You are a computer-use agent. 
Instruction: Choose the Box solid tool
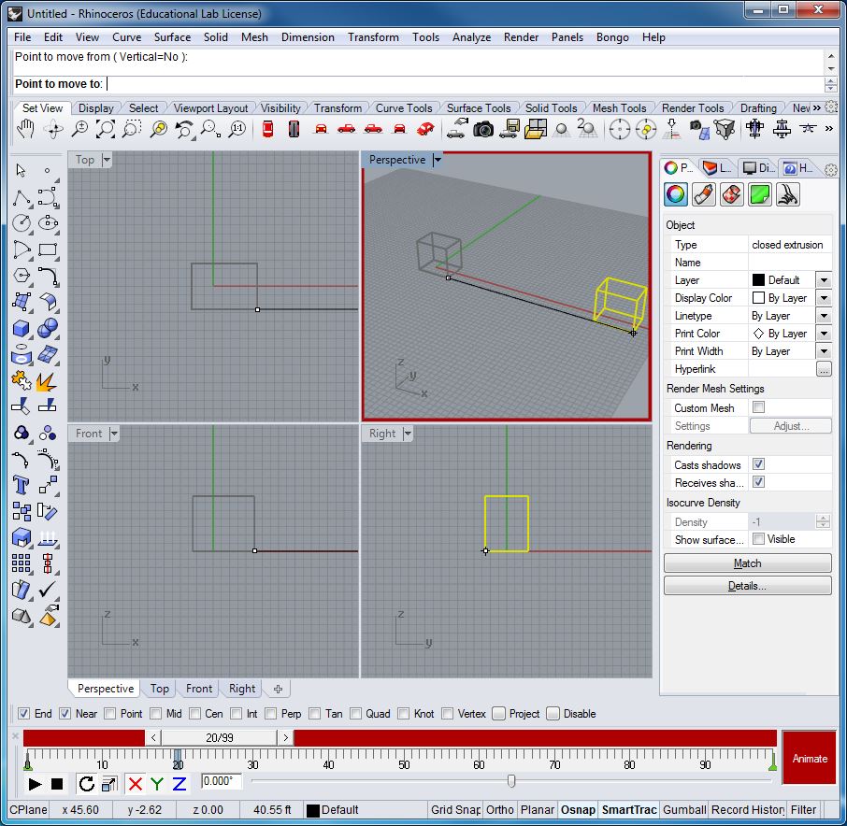[x=22, y=328]
